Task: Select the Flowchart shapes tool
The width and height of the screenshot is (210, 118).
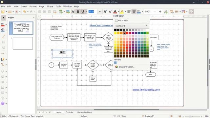Action: pos(3,87)
